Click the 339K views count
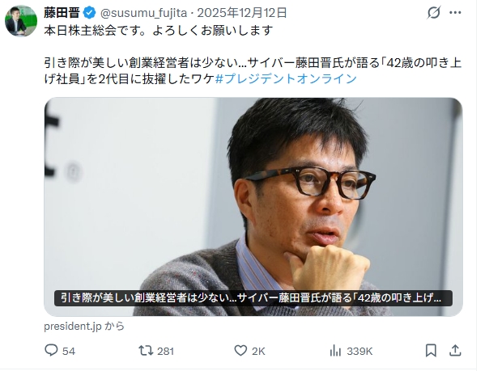The width and height of the screenshot is (489, 371). tap(359, 352)
